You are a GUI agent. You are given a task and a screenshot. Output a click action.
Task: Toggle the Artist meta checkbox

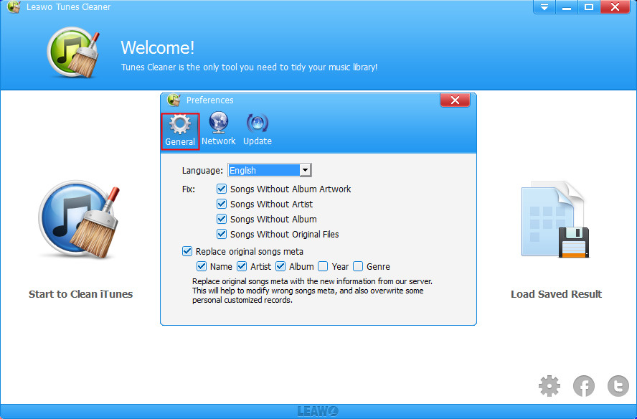pyautogui.click(x=242, y=266)
